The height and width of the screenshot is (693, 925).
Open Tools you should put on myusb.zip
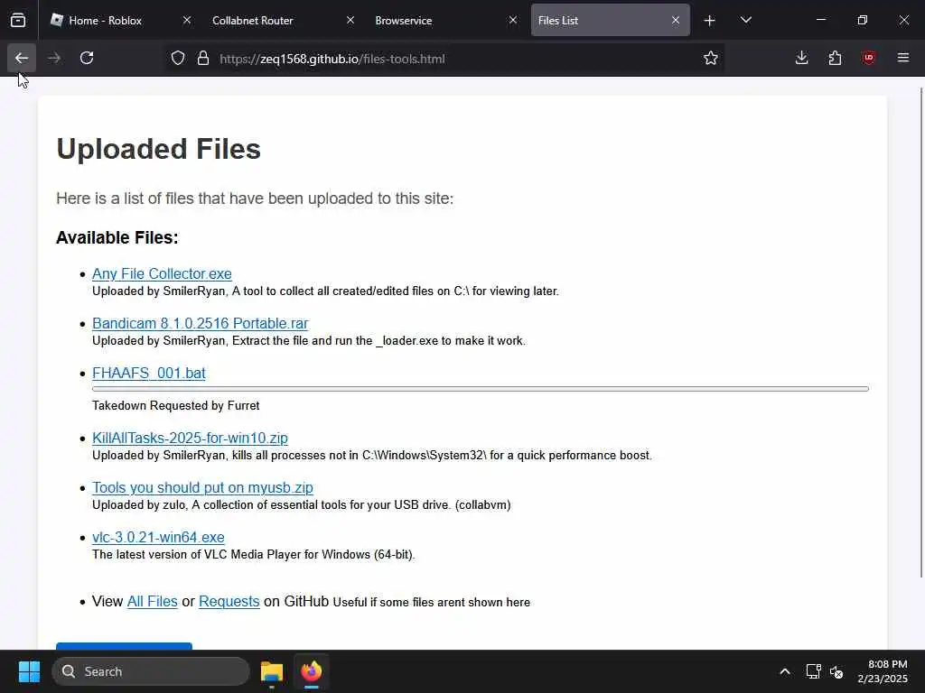(202, 487)
